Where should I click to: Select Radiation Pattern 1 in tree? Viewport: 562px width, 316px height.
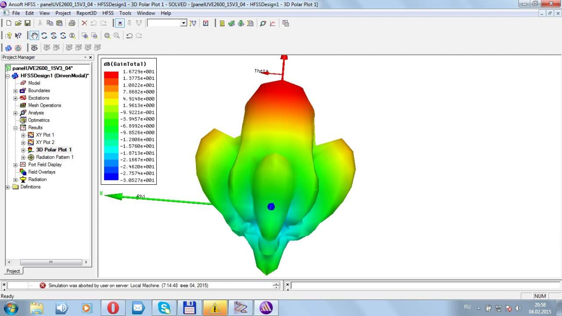click(54, 157)
